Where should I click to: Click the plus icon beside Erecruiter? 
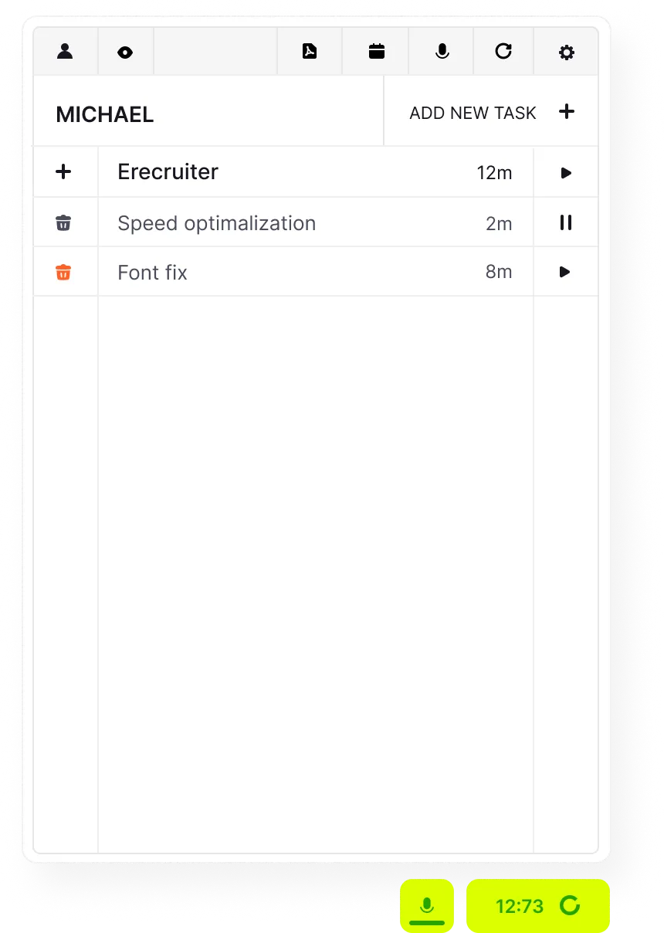[x=64, y=171]
